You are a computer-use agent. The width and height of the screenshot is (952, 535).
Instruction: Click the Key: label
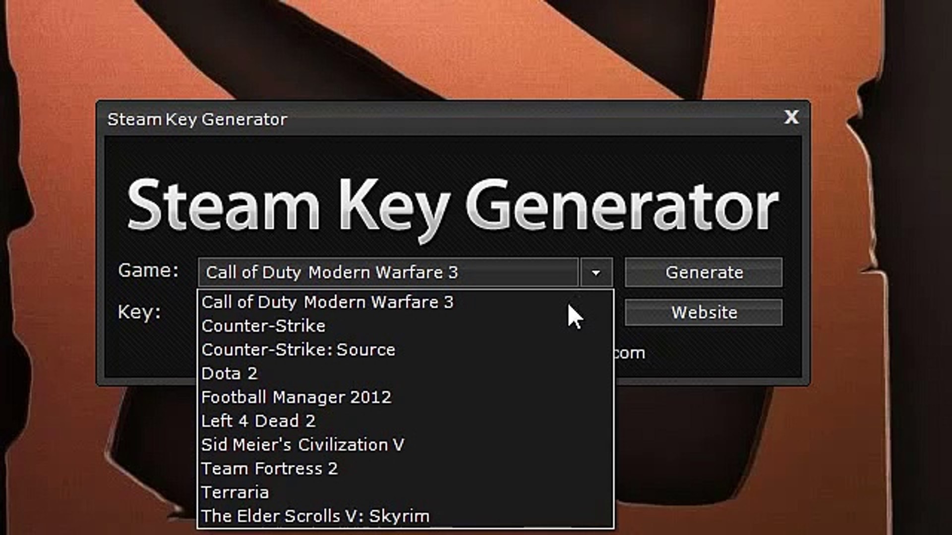click(139, 312)
